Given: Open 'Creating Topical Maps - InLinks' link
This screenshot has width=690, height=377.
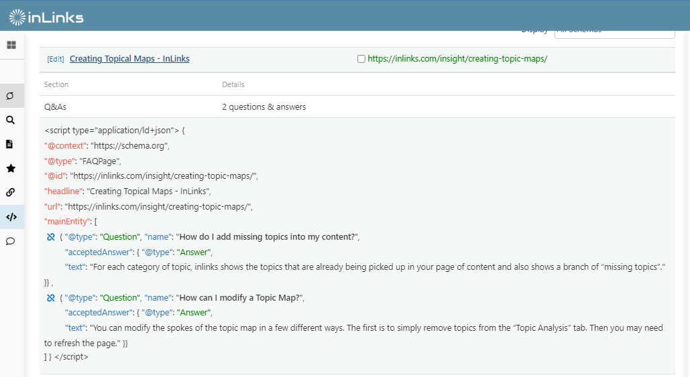Looking at the screenshot, I should pyautogui.click(x=129, y=59).
